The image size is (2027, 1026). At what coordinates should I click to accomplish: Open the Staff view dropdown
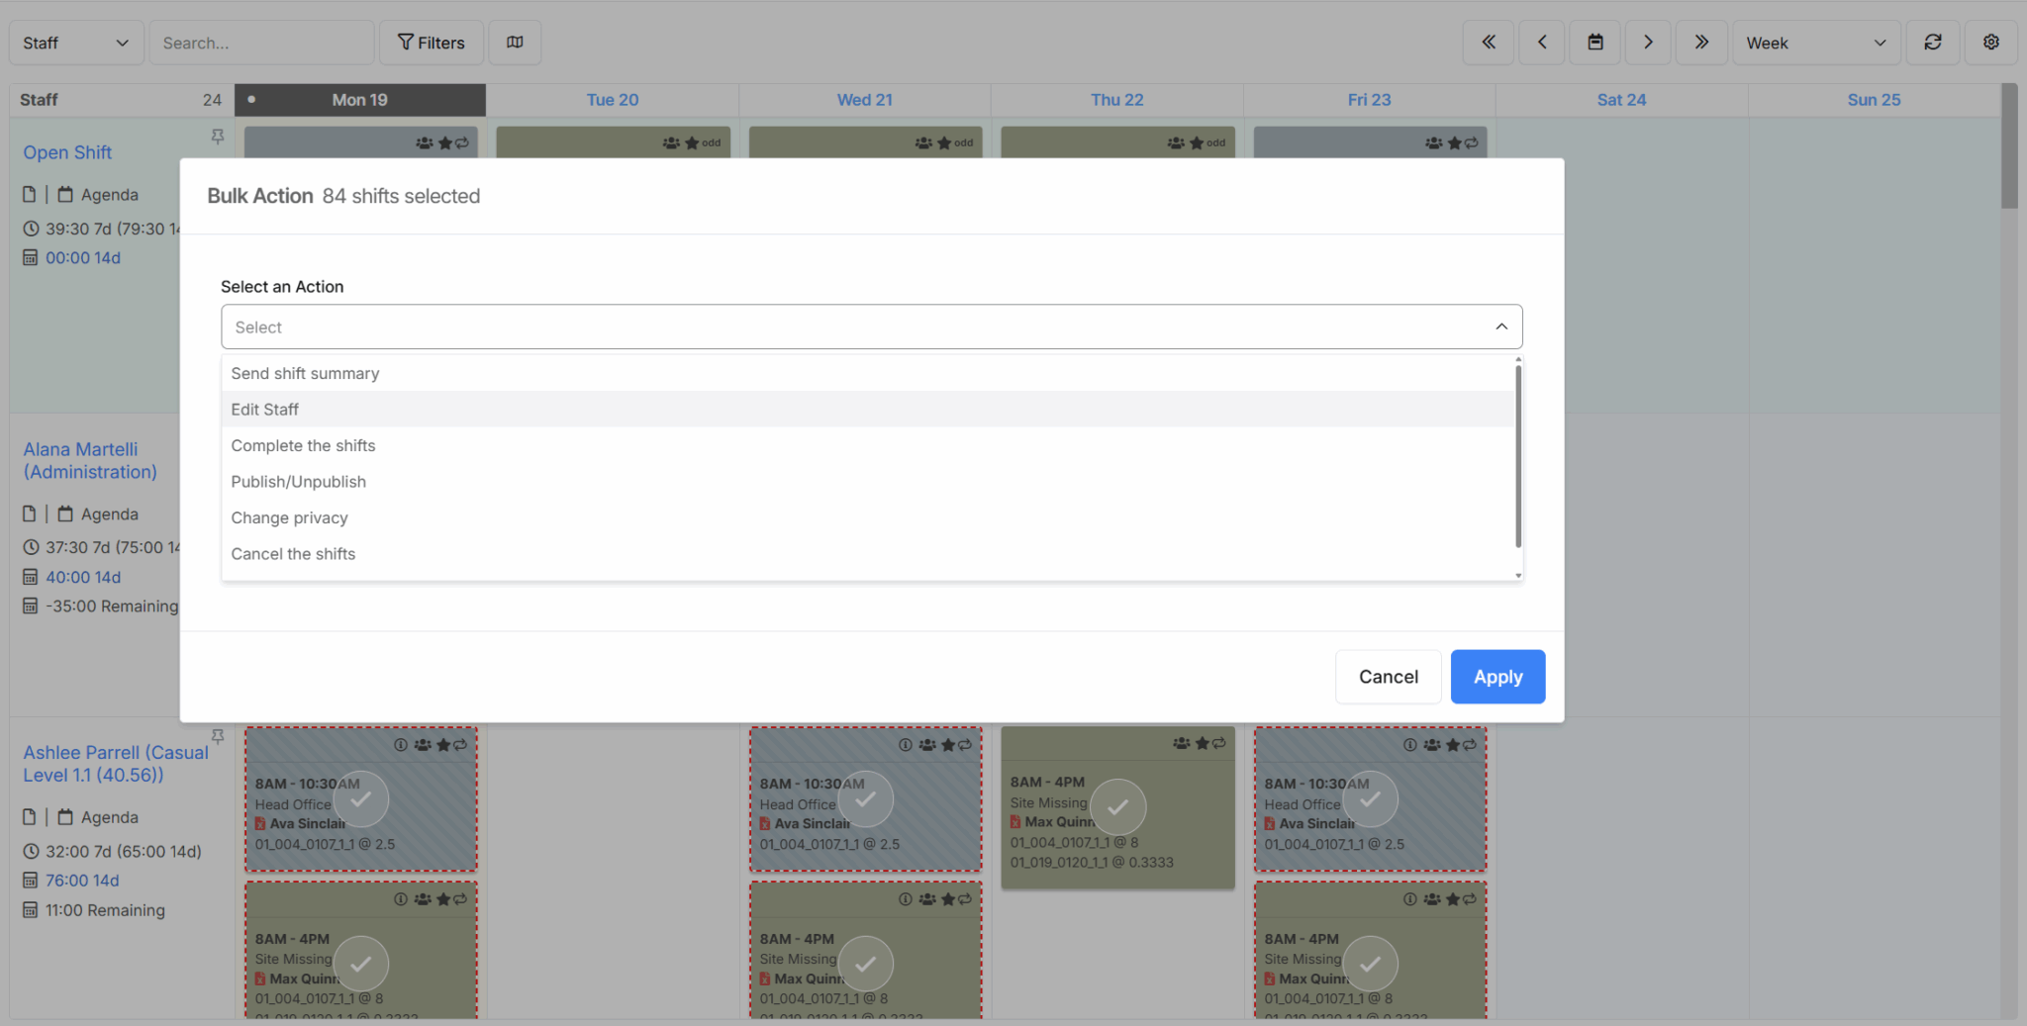(76, 43)
